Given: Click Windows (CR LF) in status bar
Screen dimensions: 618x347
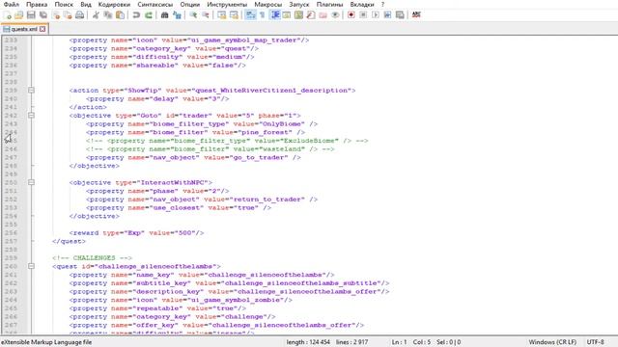Looking at the screenshot, I should [x=552, y=342].
